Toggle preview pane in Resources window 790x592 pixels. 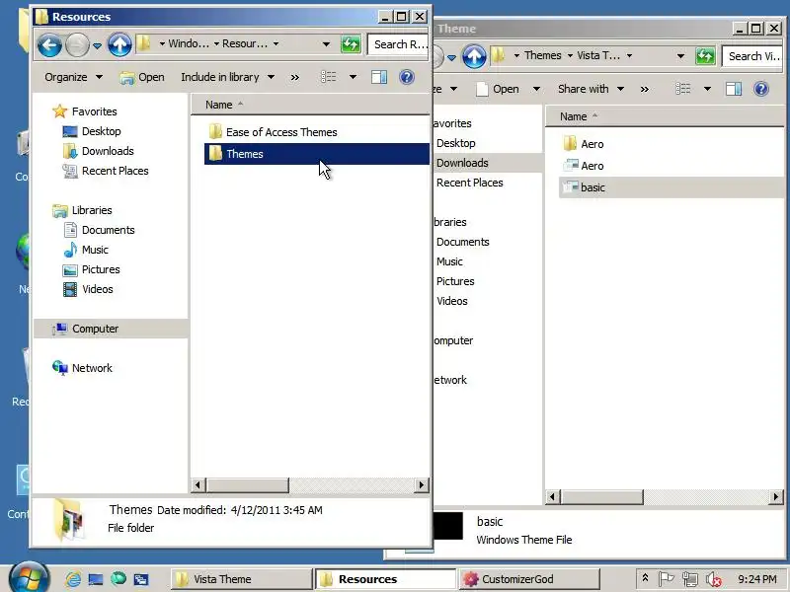coord(379,77)
